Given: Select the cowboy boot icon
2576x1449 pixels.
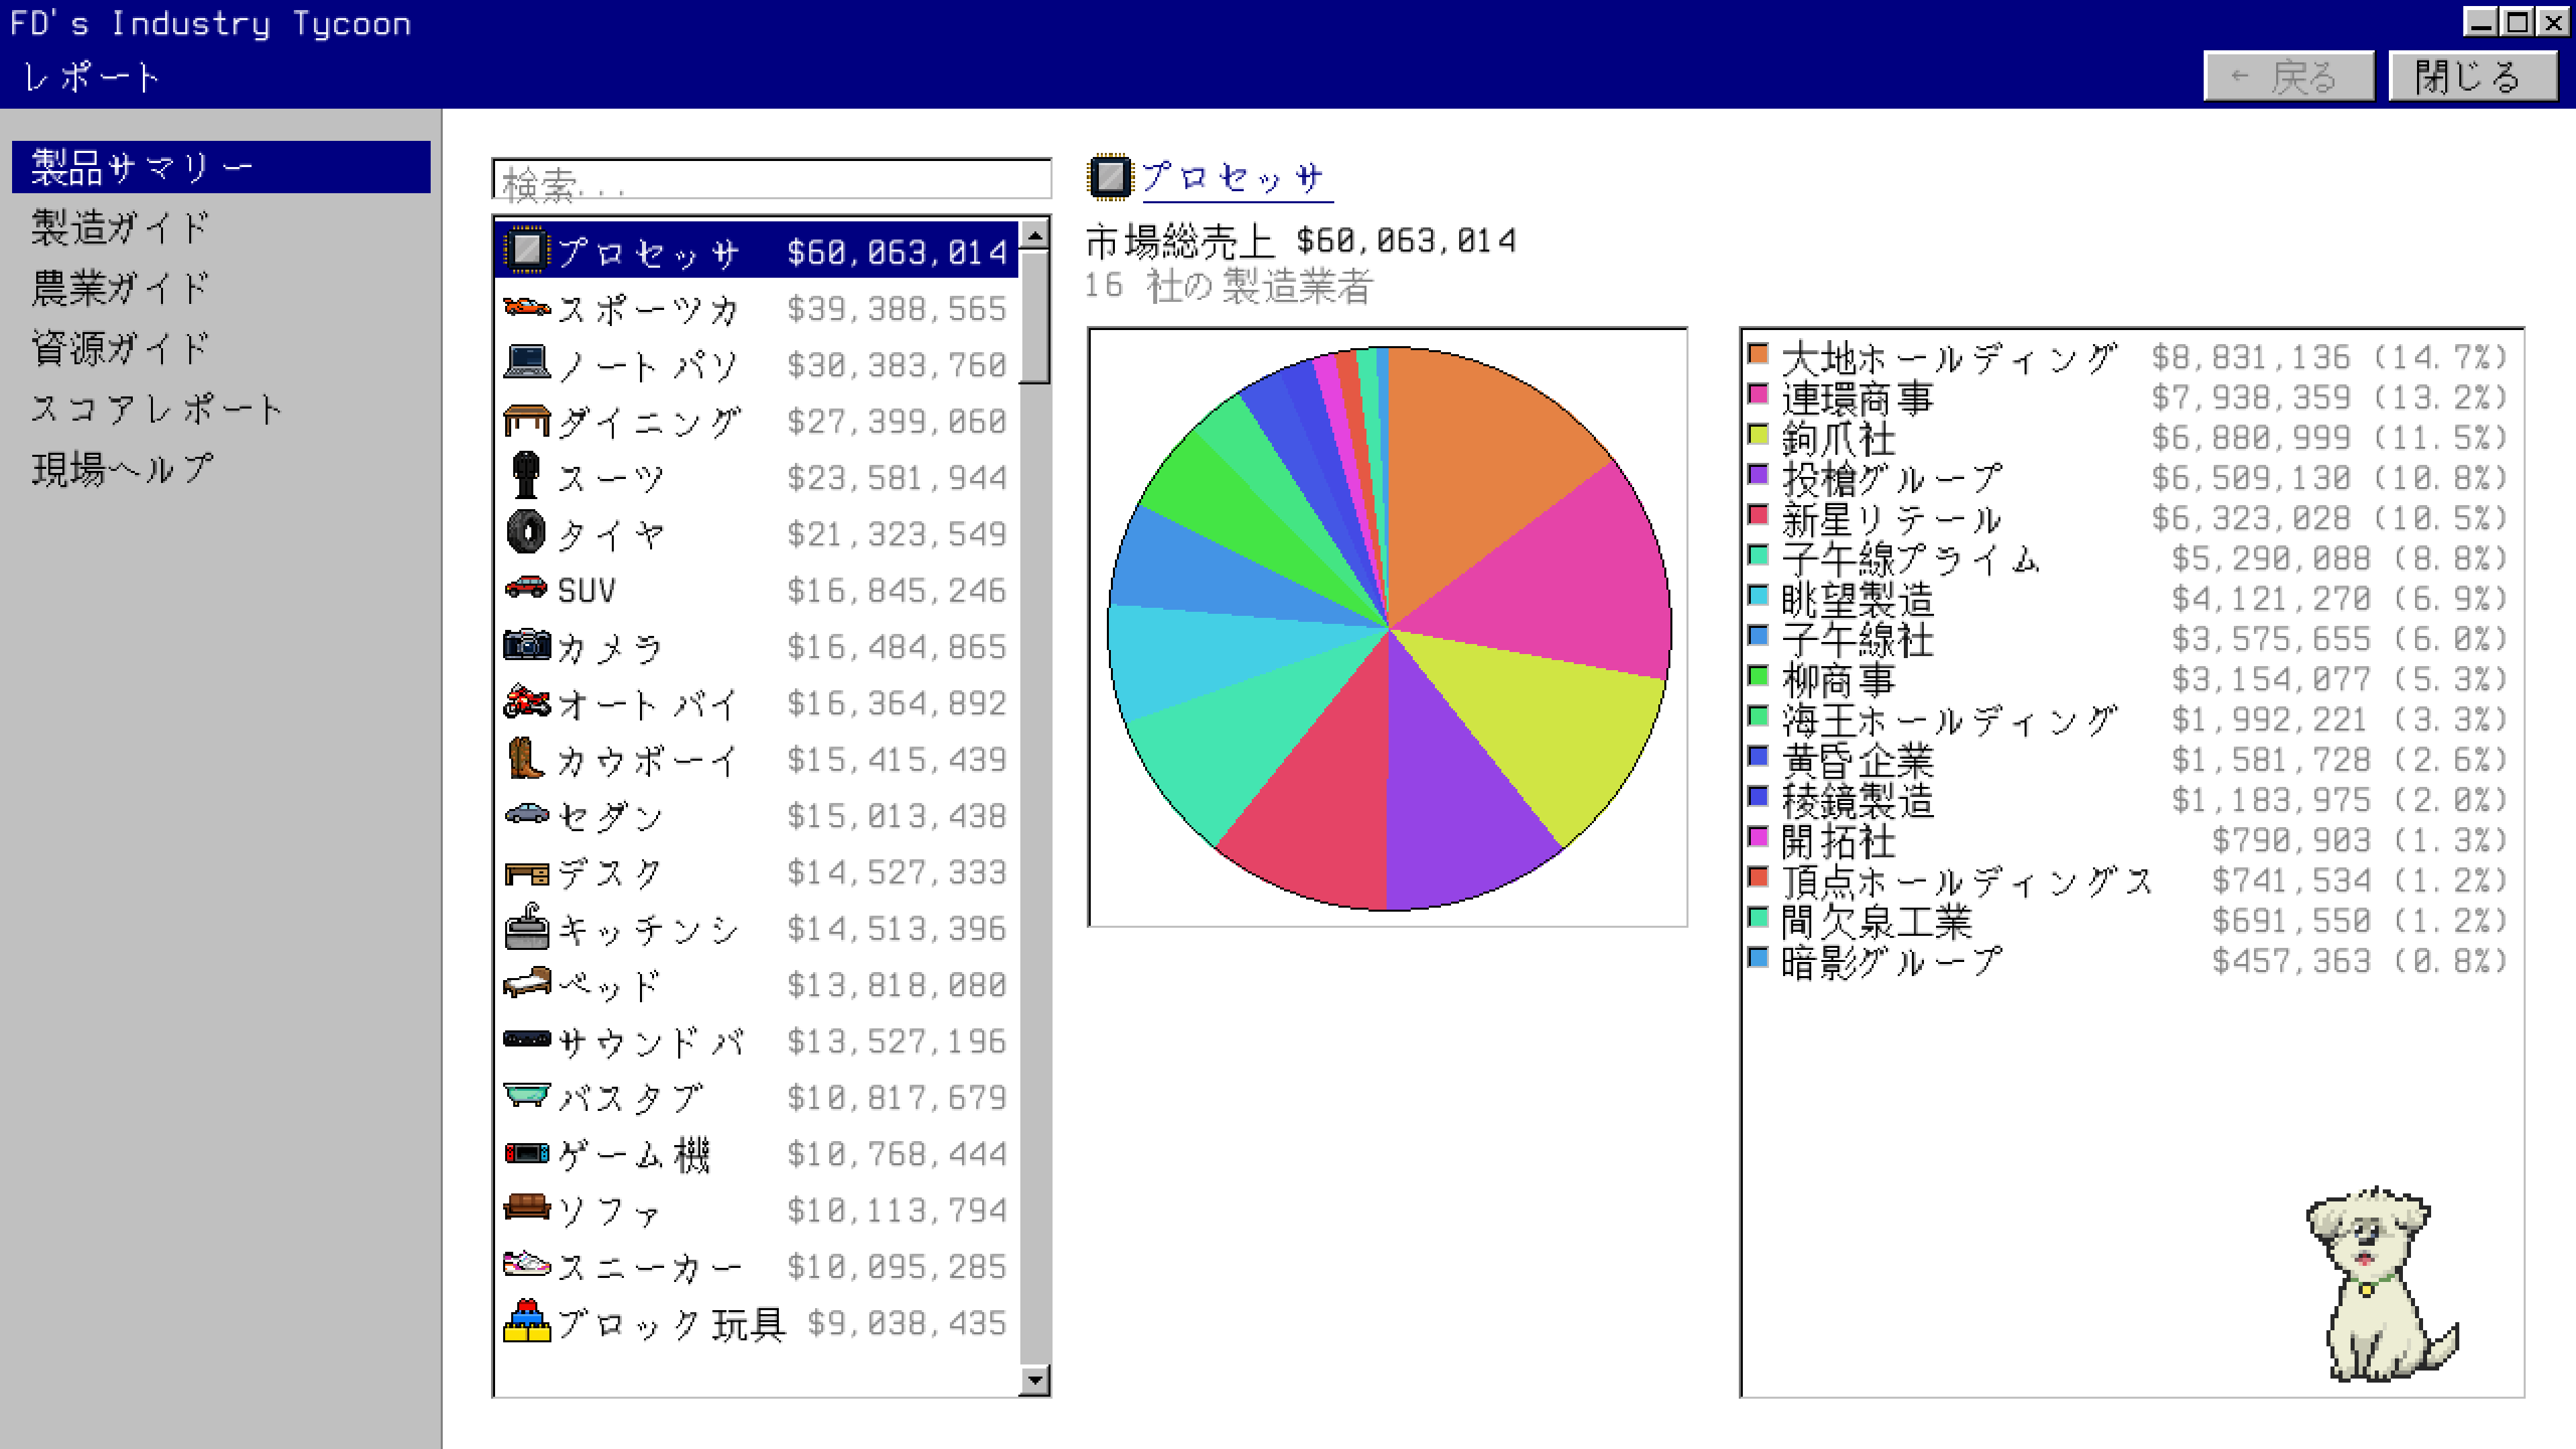Looking at the screenshot, I should click(x=526, y=758).
